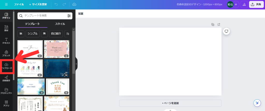Click the redo arrow in top bar
Viewport: 265px width, 111px height.
point(64,4)
